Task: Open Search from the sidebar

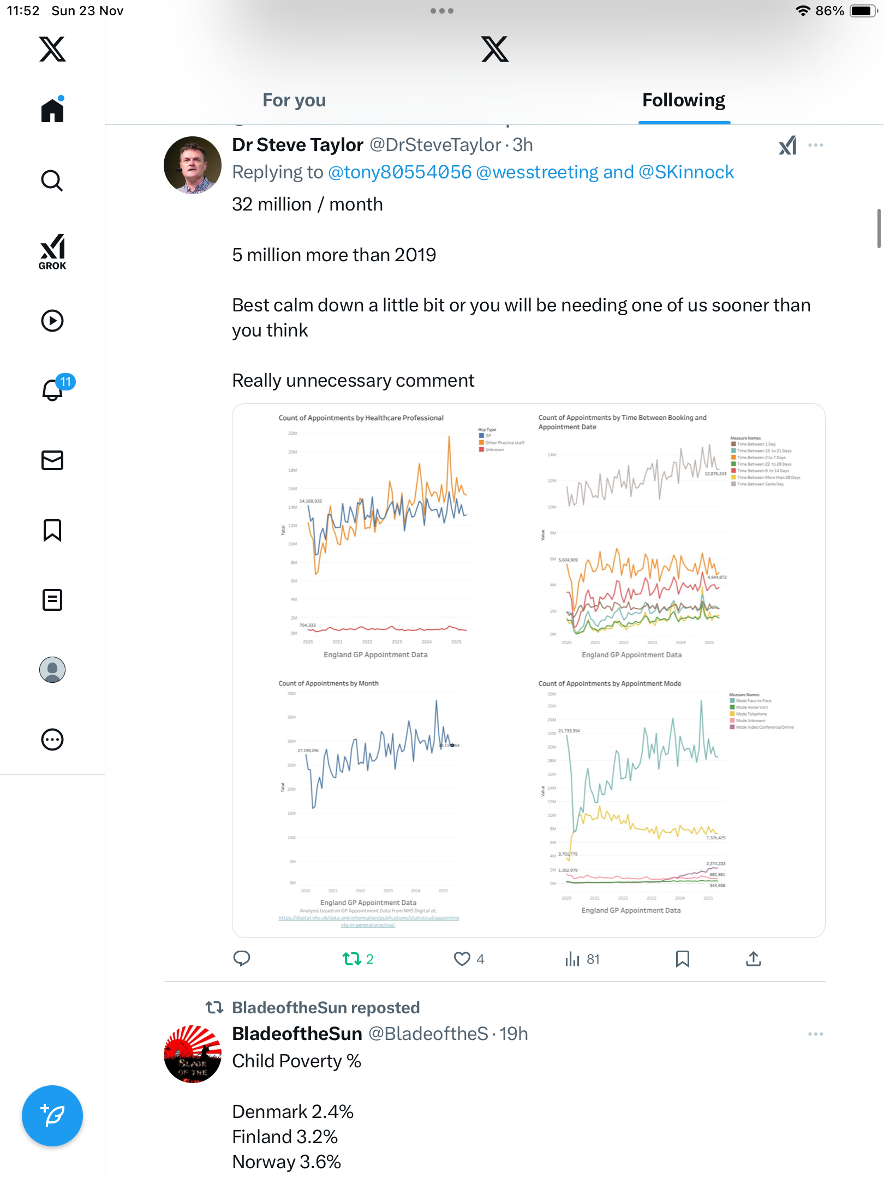Action: tap(52, 181)
